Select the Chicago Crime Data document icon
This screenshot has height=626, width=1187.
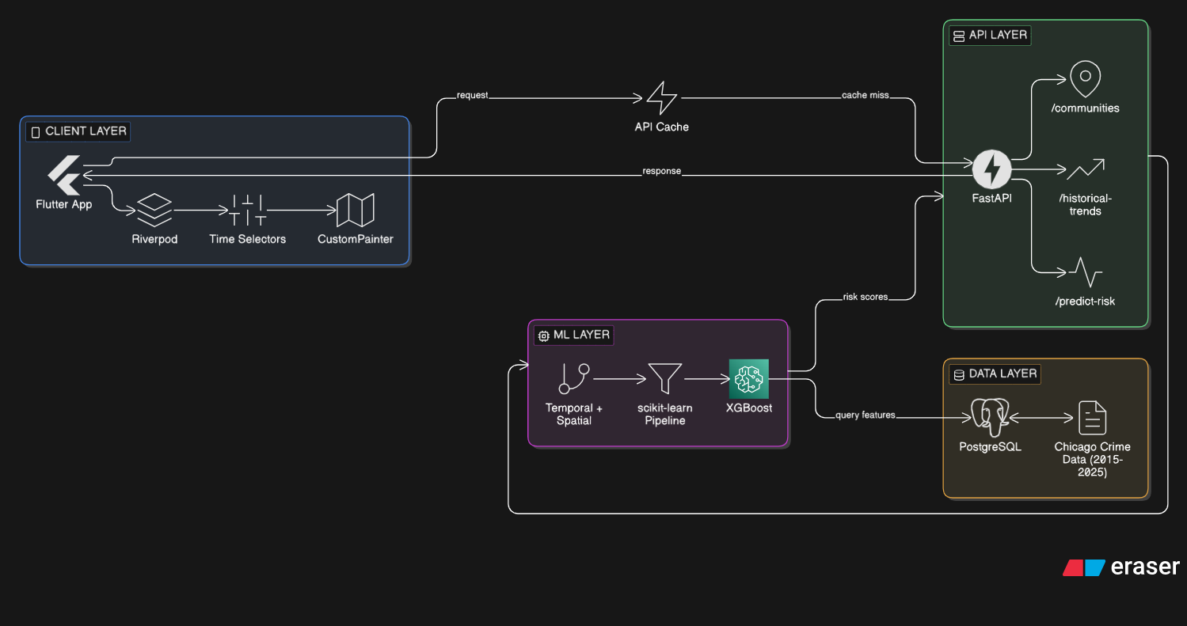[x=1092, y=418]
